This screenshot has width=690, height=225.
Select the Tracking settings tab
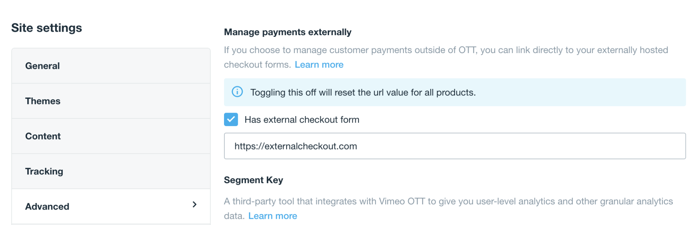pyautogui.click(x=44, y=171)
